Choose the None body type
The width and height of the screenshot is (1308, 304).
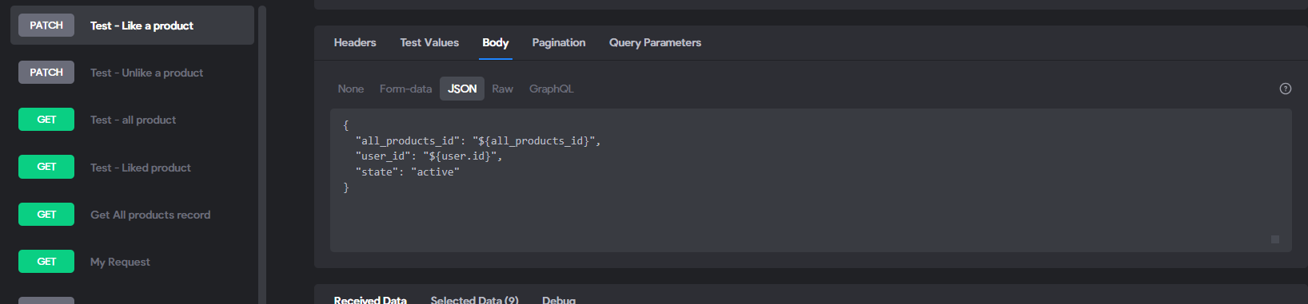pos(350,89)
